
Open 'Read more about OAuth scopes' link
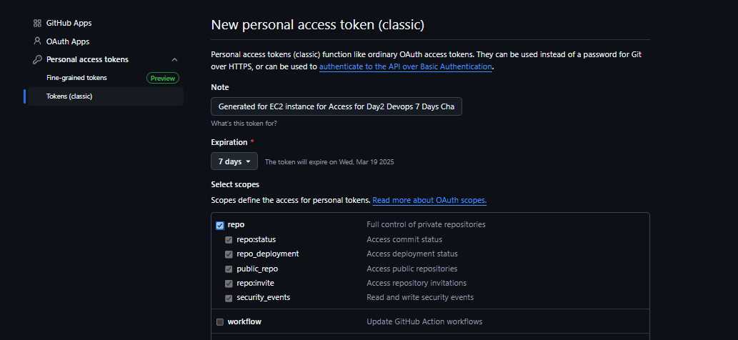tap(429, 200)
